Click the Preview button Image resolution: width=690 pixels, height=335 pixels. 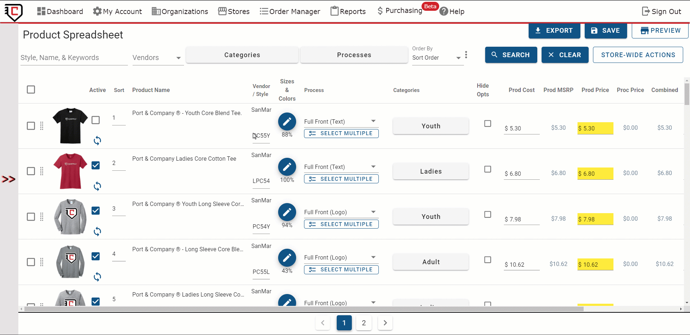[x=660, y=31]
